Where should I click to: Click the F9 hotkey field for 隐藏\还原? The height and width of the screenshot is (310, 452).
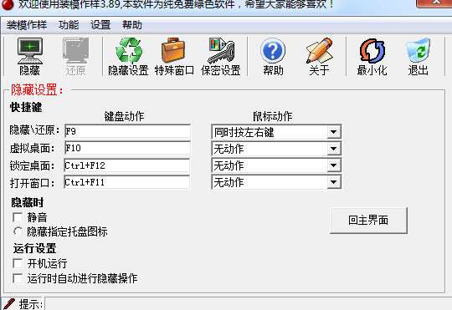point(127,131)
